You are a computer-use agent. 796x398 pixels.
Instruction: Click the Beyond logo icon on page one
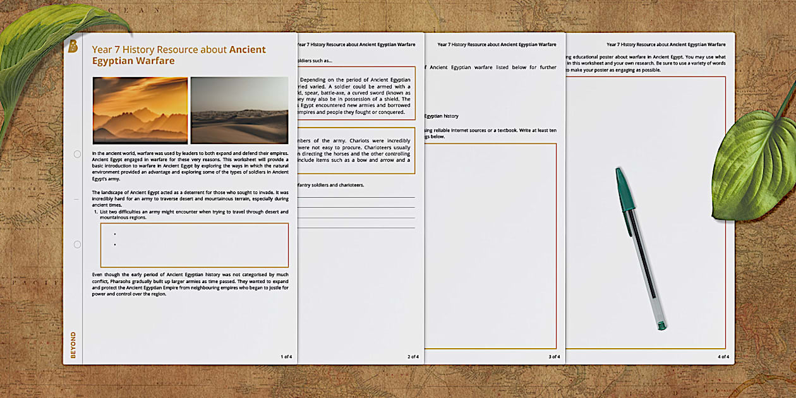coord(74,45)
